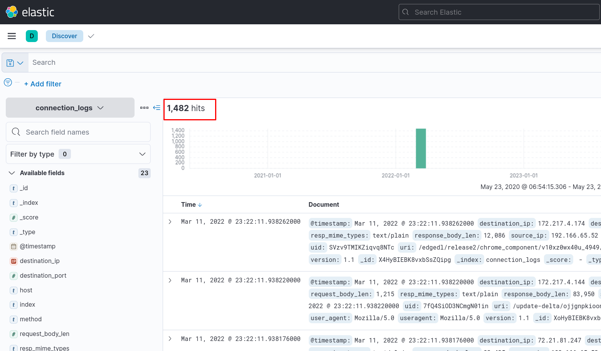The height and width of the screenshot is (351, 601).
Task: Open index pattern options (three squares)
Action: tap(144, 108)
